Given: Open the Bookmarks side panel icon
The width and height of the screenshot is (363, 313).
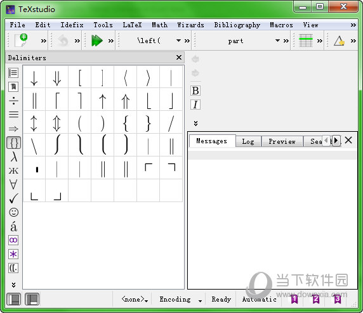Looking at the screenshot, I should point(13,87).
